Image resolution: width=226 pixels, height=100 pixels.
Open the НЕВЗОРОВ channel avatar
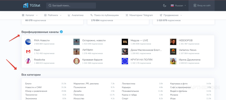173,42
